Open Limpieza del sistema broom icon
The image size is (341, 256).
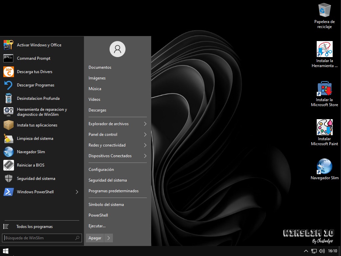tap(8, 139)
